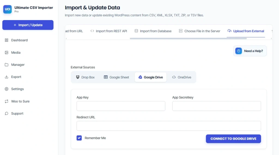Select Woo to Sure menu label
Viewport: 279px width, 155px height.
(x=20, y=101)
